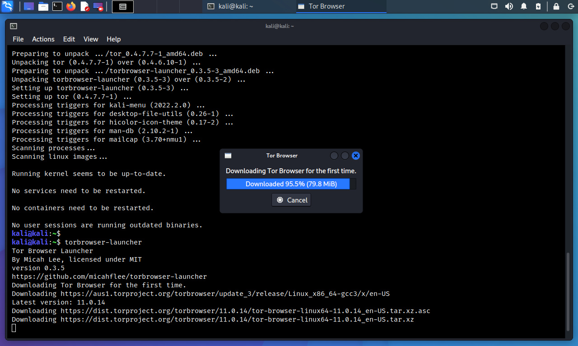Lock the screen with padlock icon
Screen dimensions: 578x346
point(556,6)
